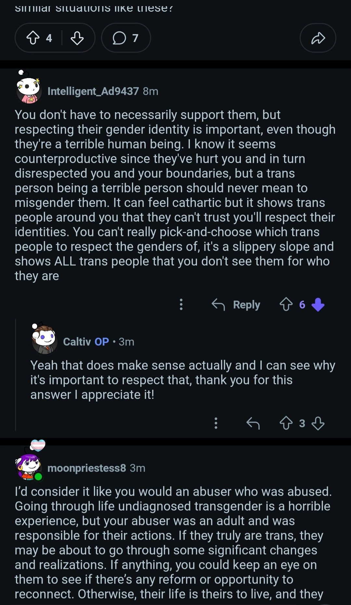
Task: Remove downvote on Intelligent_Ad9437's comment
Action: 318,305
